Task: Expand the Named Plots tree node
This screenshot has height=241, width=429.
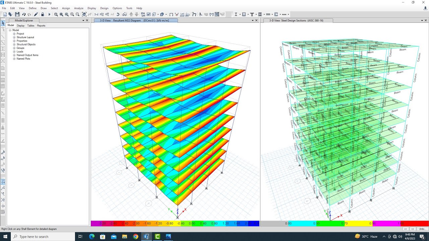Action: click(x=14, y=59)
